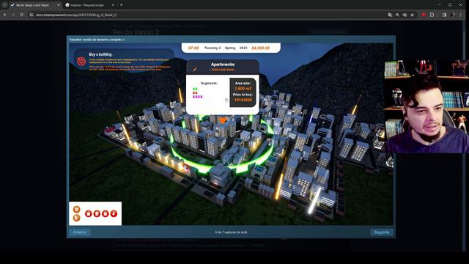Click the 'Rei do Varejo 2' page title
The width and height of the screenshot is (469, 264).
click(136, 32)
